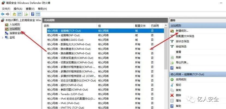Click the 刷新 refresh icon

(x=172, y=57)
